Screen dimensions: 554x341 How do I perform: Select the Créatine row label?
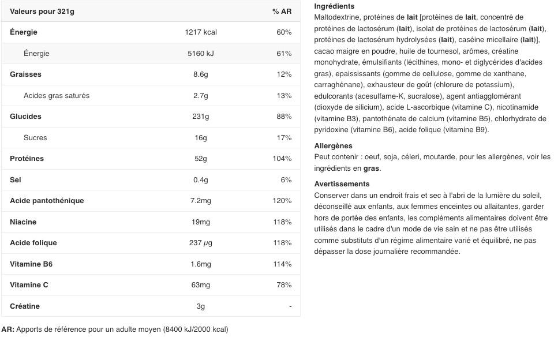25,306
